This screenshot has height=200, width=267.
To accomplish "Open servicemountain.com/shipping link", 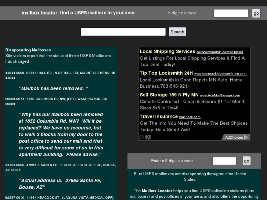I will click(220, 52).
